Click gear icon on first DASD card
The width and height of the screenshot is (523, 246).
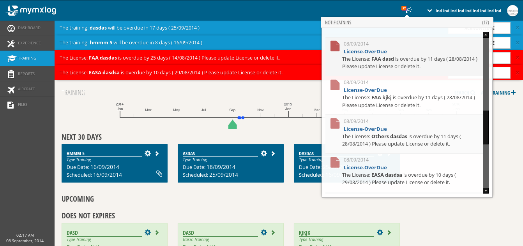[148, 232]
